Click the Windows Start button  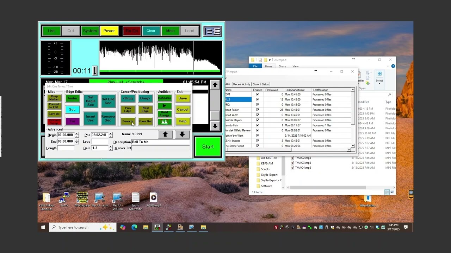43,227
